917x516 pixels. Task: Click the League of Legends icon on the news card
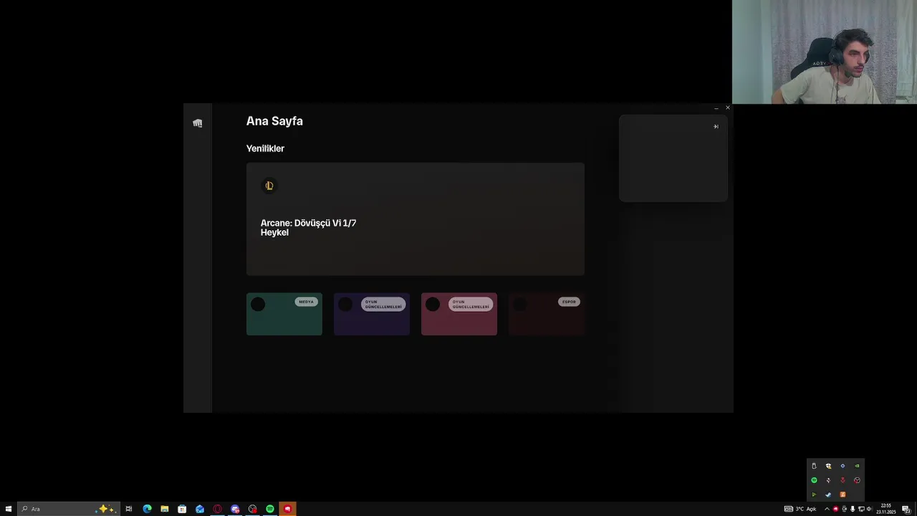click(269, 186)
